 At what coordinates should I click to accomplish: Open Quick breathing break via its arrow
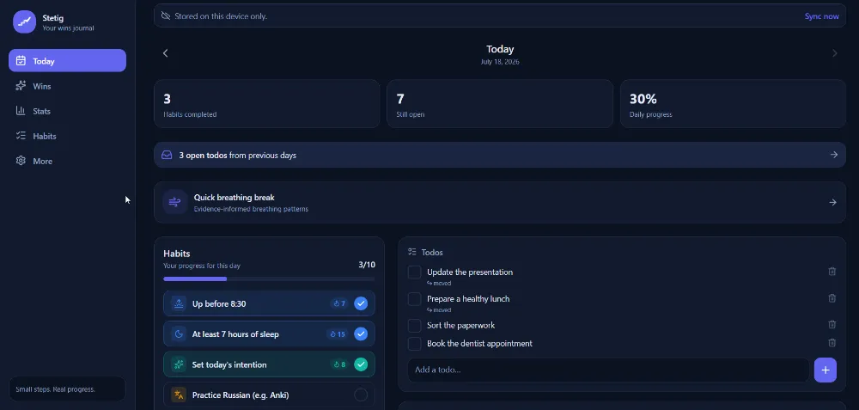click(x=832, y=202)
